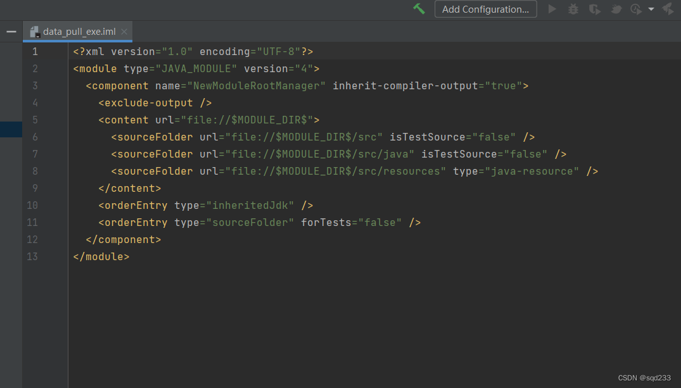Viewport: 681px width, 388px height.
Task: Click line number 13 in the gutter
Action: pos(32,256)
